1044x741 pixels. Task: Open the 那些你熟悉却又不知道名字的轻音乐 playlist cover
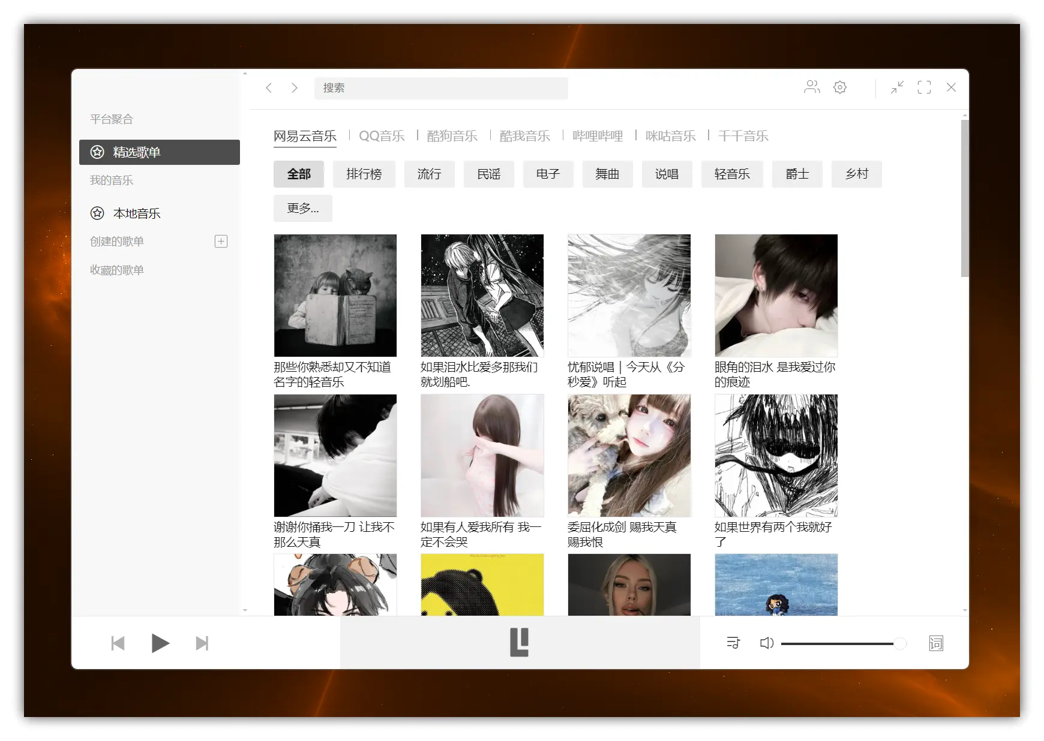click(335, 296)
